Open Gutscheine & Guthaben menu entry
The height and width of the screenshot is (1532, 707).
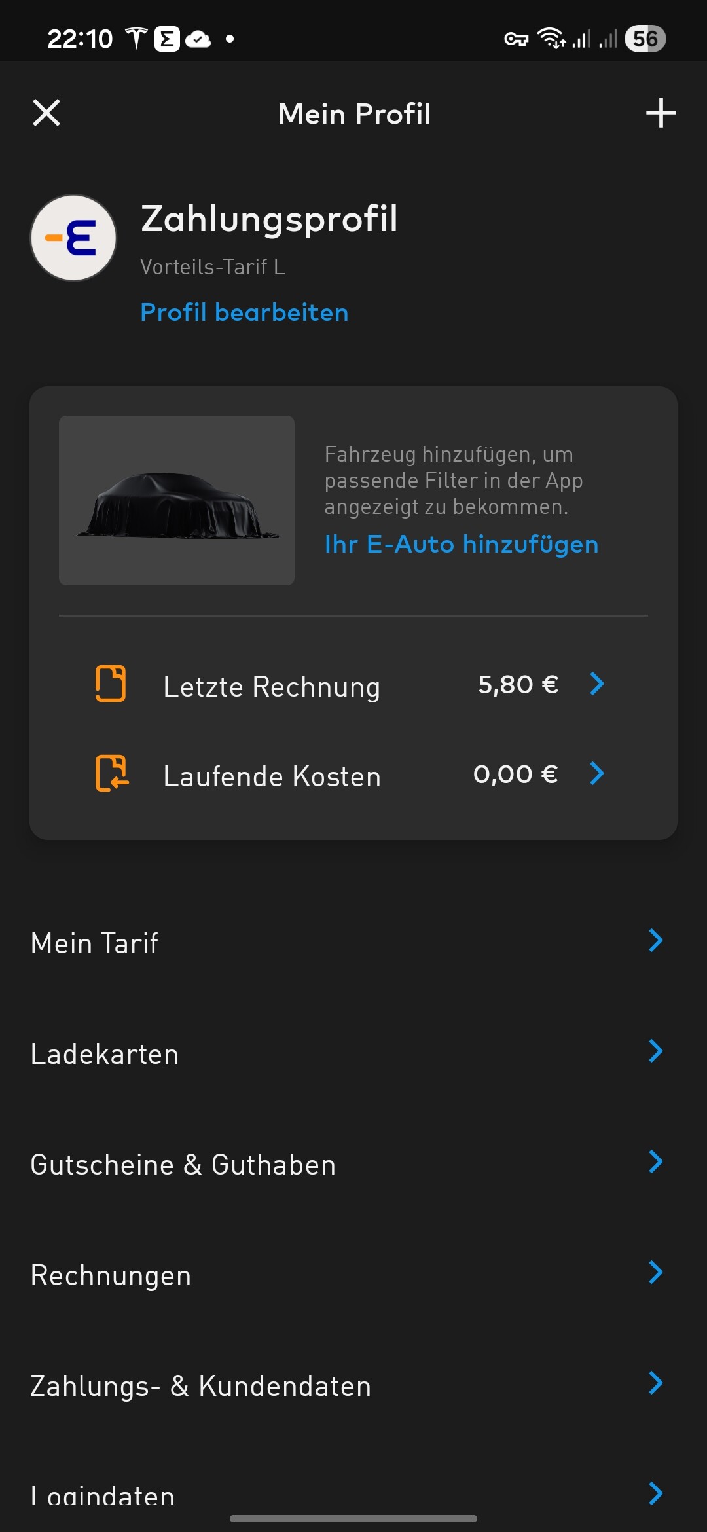click(183, 1165)
